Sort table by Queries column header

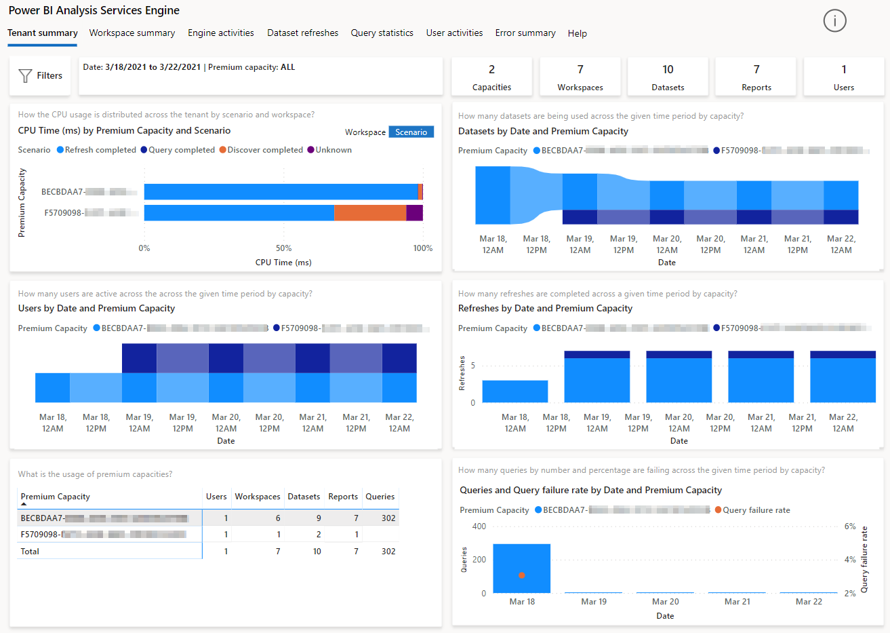(380, 497)
